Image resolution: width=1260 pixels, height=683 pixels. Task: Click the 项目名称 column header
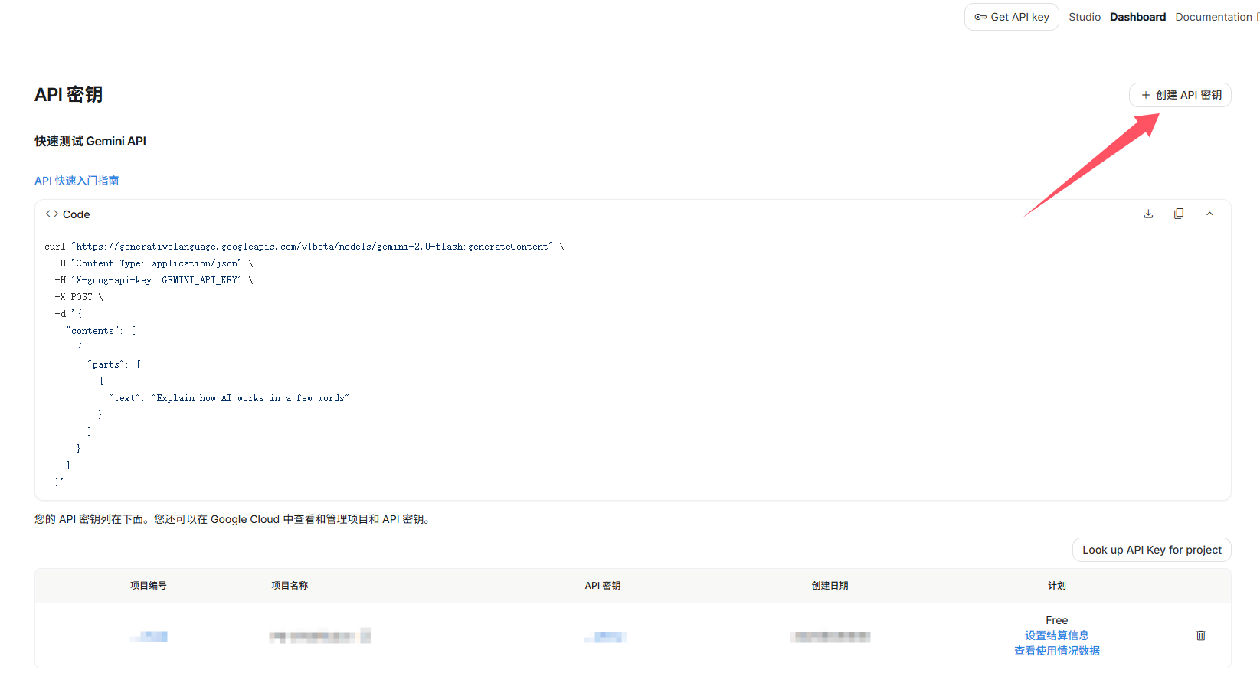pyautogui.click(x=290, y=586)
